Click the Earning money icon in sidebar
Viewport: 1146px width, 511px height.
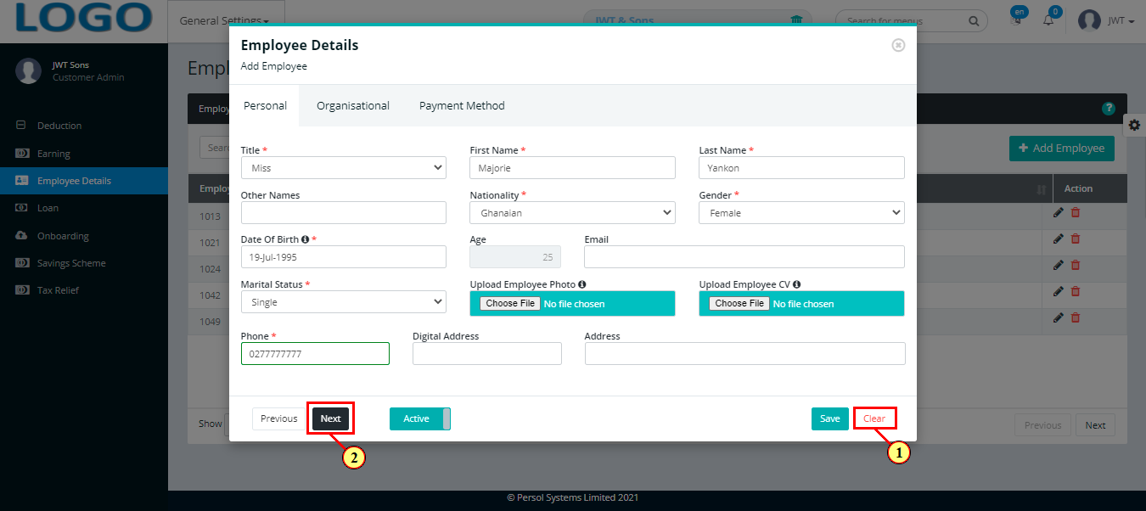click(x=21, y=154)
